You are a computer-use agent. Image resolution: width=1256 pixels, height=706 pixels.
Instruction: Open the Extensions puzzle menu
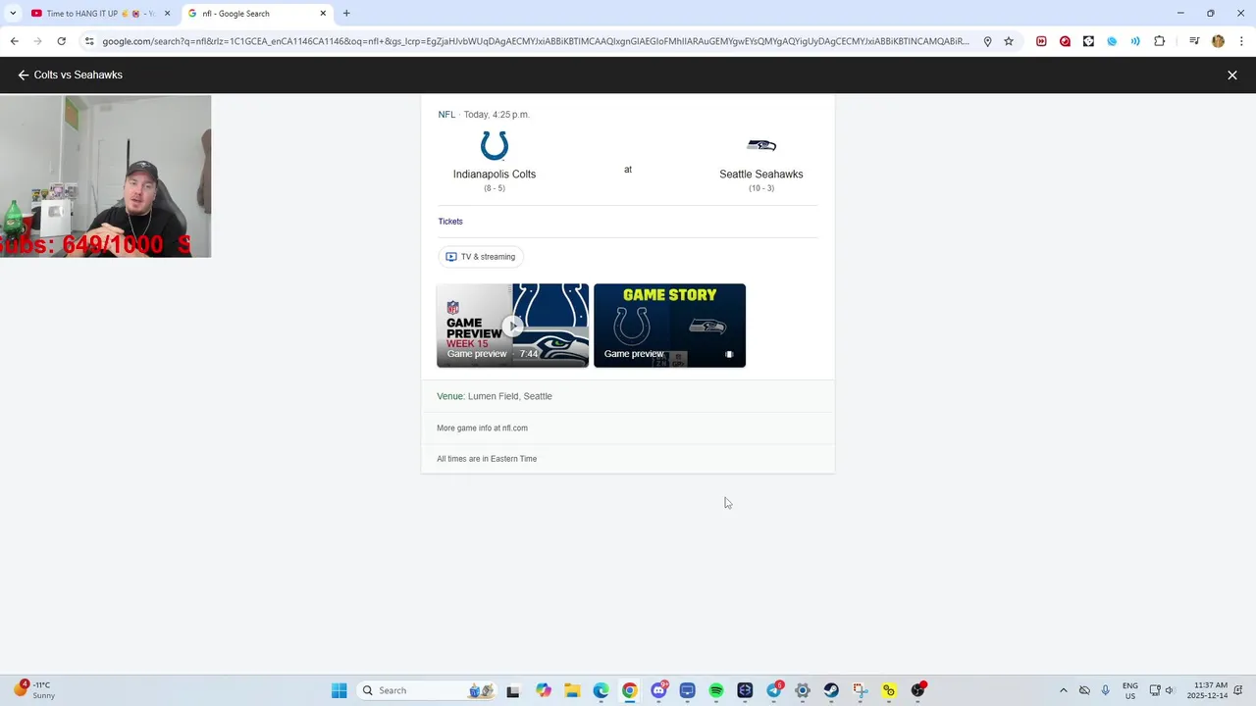[1160, 41]
